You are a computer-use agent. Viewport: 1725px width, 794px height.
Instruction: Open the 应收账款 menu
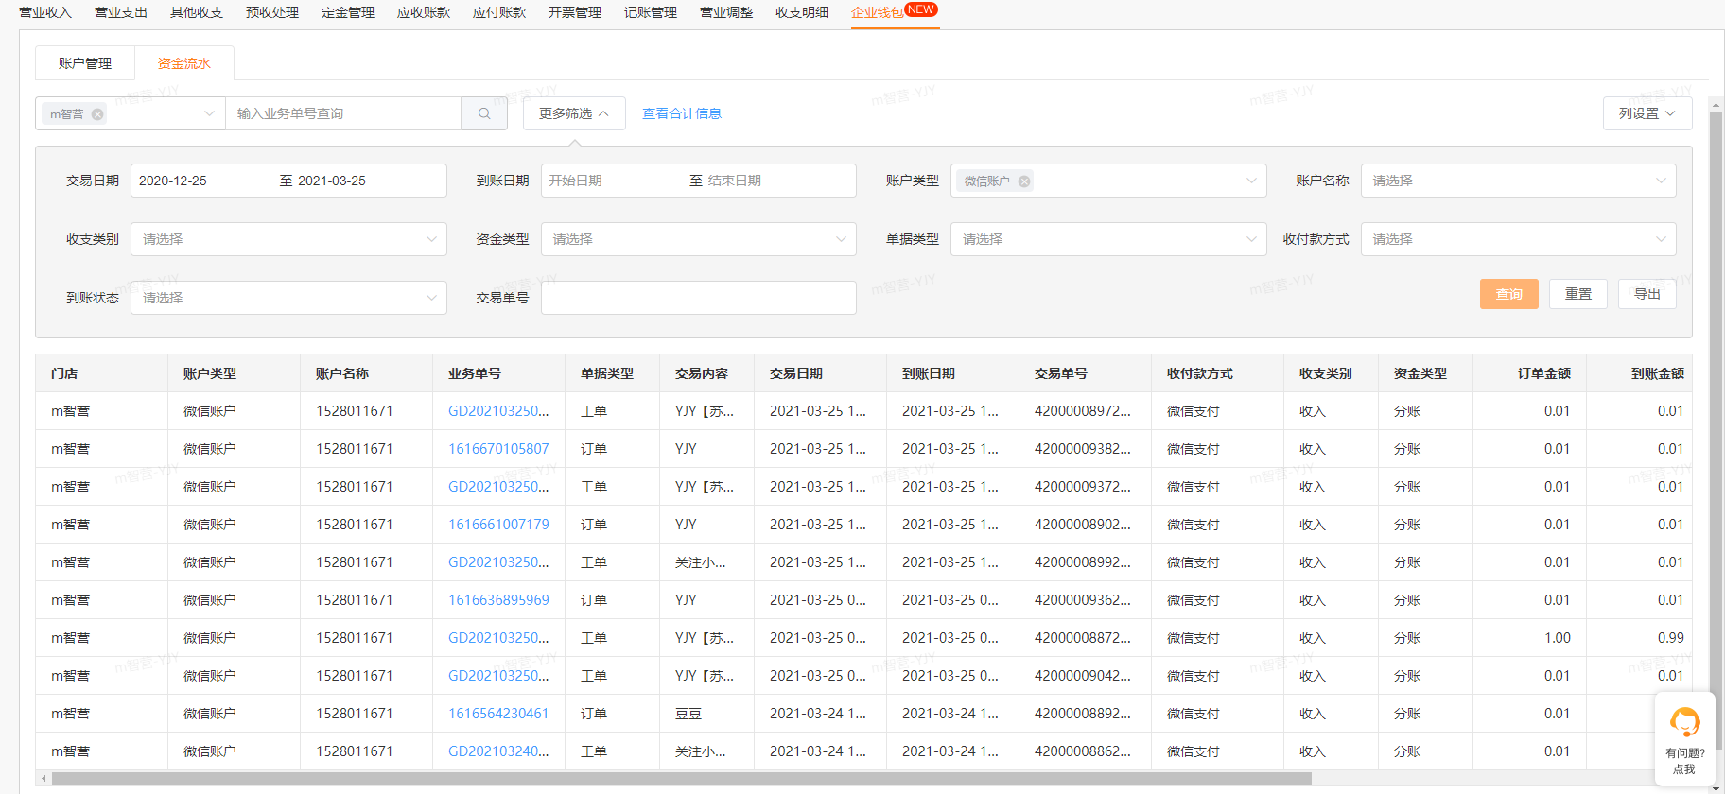click(x=424, y=12)
